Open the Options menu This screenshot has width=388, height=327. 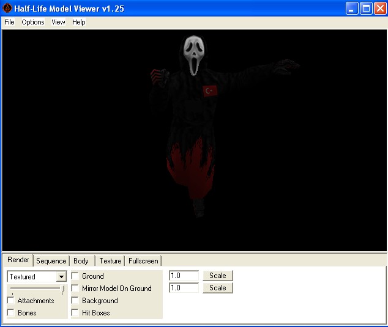click(x=33, y=22)
